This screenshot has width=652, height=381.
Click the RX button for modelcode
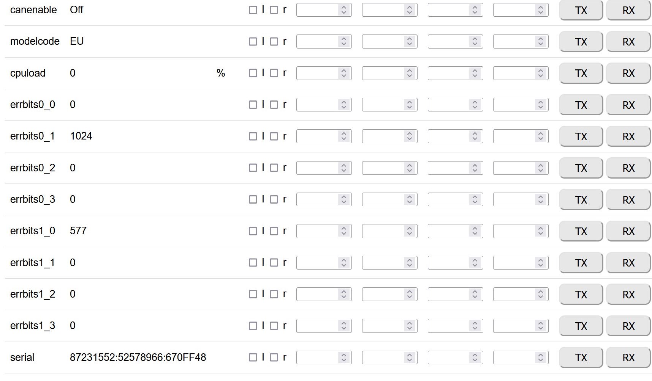[628, 42]
